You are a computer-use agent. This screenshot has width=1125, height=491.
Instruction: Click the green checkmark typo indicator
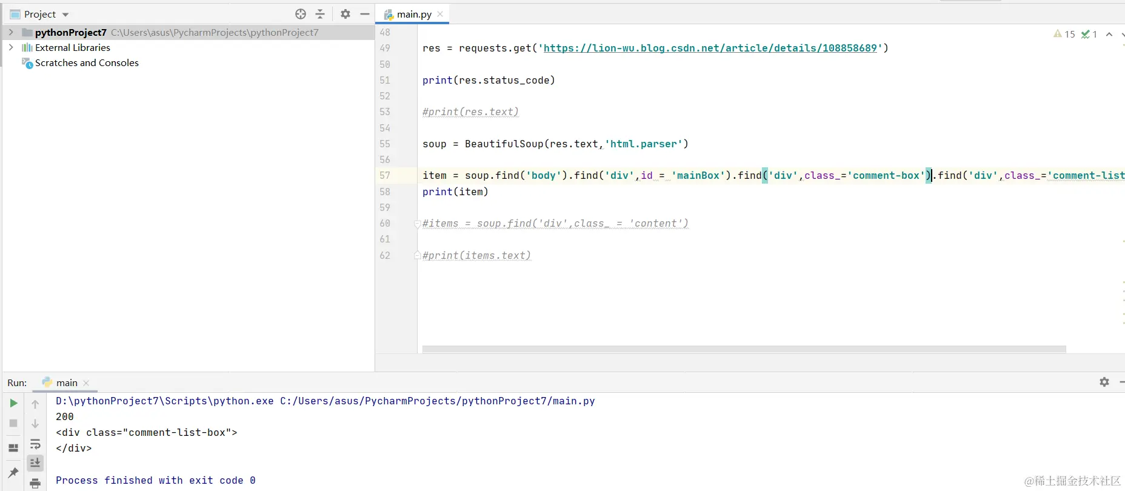pyautogui.click(x=1089, y=34)
